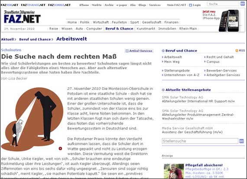The image size is (247, 179).
Task: Click 'Jetzt neu' iPhone-App promo text
Action: tap(211, 15)
